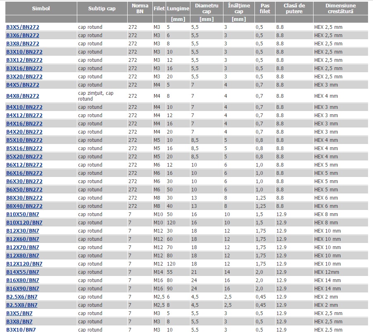The width and height of the screenshot is (373, 332).
Task: Open the B12X70/BN7 product link
Action: [x=23, y=247]
